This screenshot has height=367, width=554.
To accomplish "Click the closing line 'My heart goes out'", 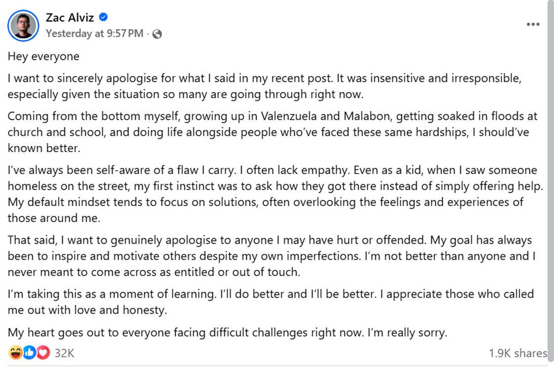I will [x=228, y=333].
